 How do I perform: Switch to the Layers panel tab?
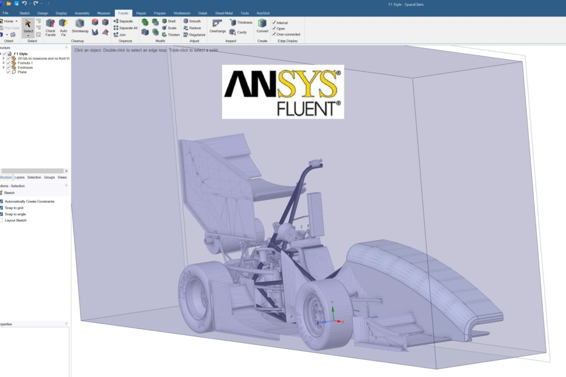19,177
